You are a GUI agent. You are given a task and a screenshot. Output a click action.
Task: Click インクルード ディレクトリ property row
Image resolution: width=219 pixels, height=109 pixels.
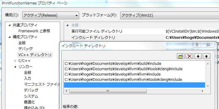coord(117,37)
